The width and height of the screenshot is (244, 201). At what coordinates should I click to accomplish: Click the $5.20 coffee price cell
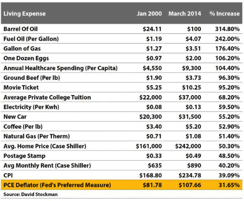pos(193,127)
